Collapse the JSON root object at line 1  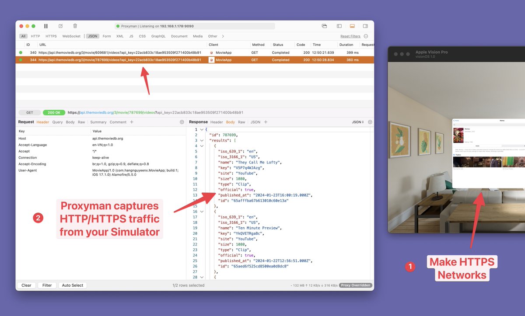[201, 129]
